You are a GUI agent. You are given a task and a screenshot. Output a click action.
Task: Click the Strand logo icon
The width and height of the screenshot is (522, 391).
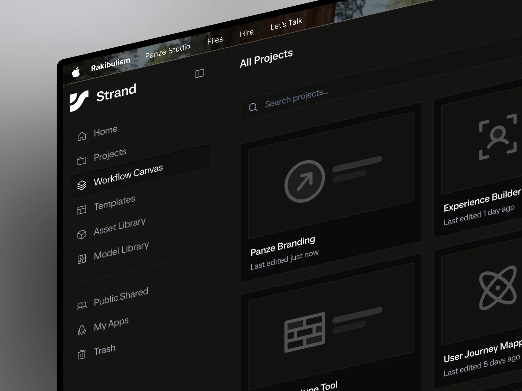[79, 101]
